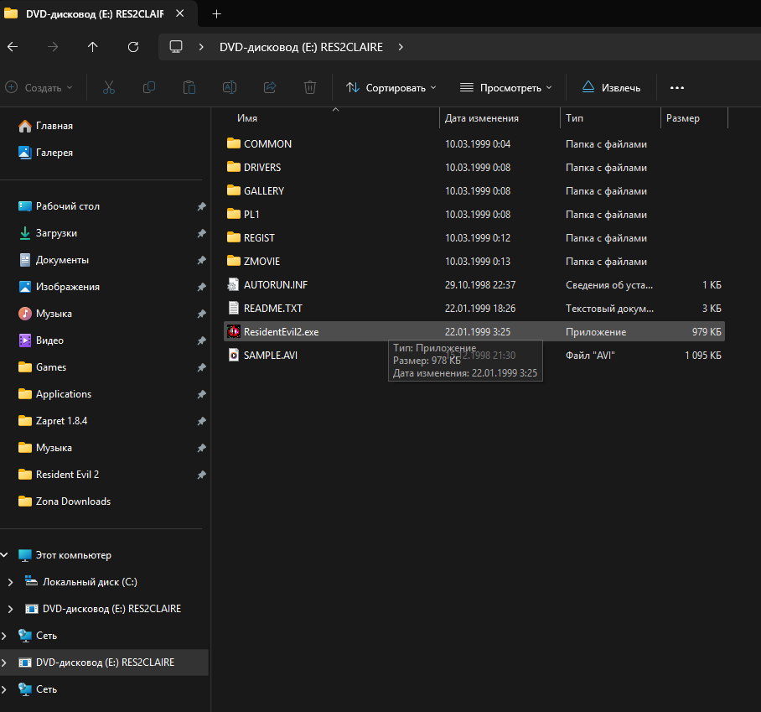This screenshot has height=712, width=761.
Task: Select the GALLERY folder icon
Action: point(234,191)
